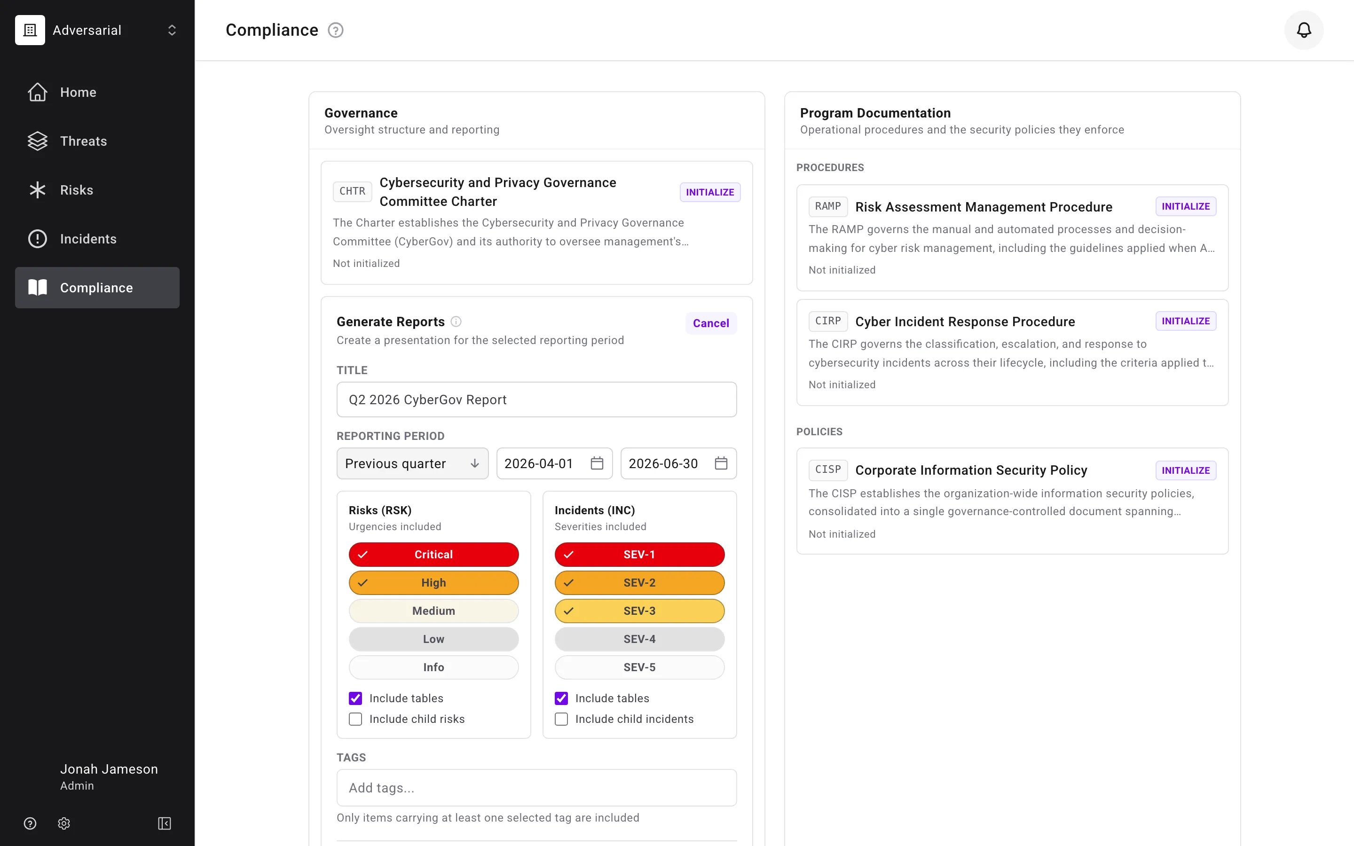The height and width of the screenshot is (846, 1354).
Task: Click the start date field 2026-04-01
Action: (x=554, y=463)
